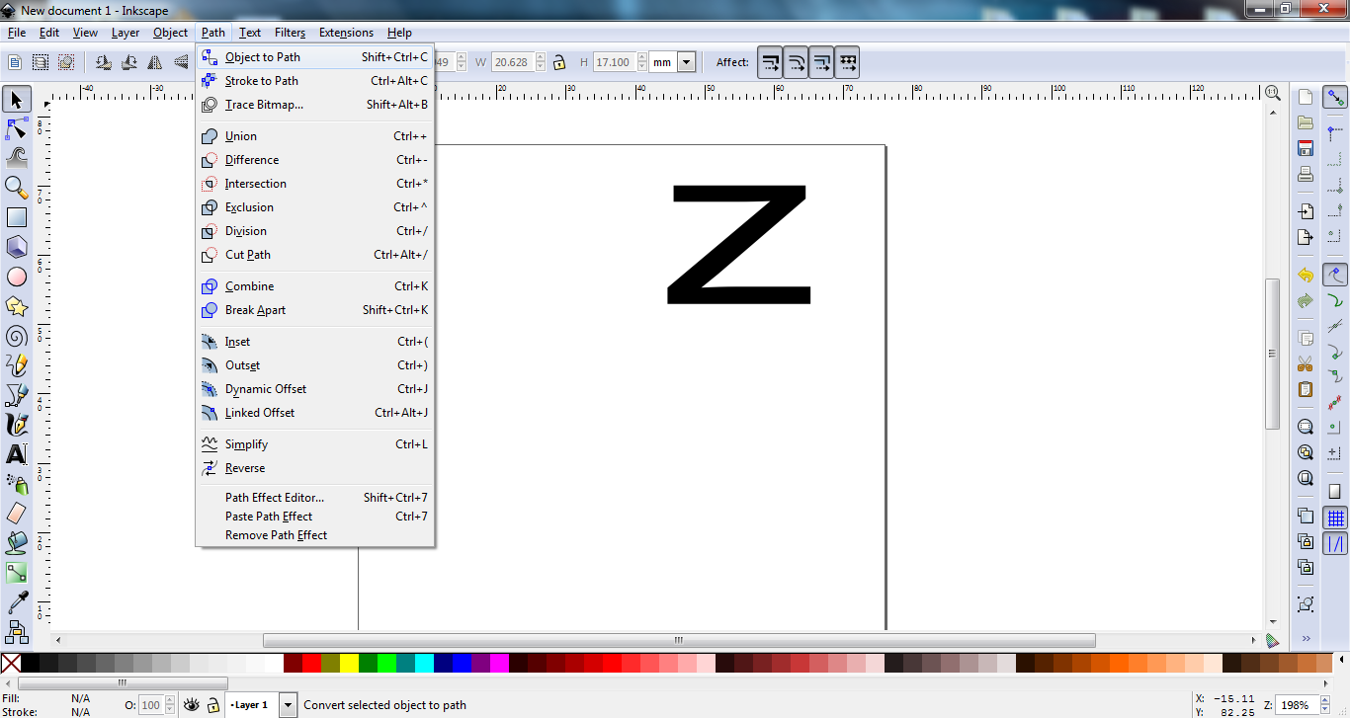Open the Layer 1 dropdown
1350x718 pixels.
coord(288,705)
